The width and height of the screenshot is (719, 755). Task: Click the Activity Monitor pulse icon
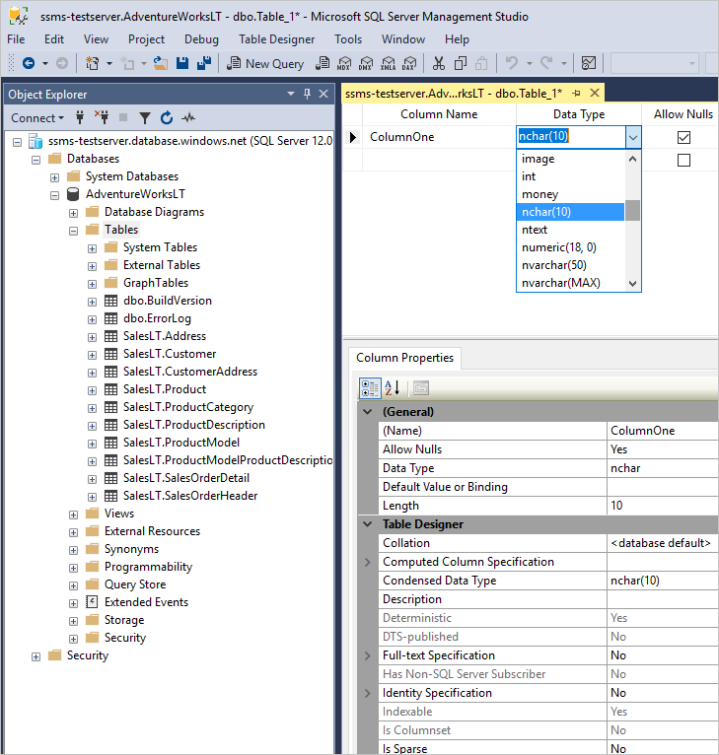tap(188, 117)
